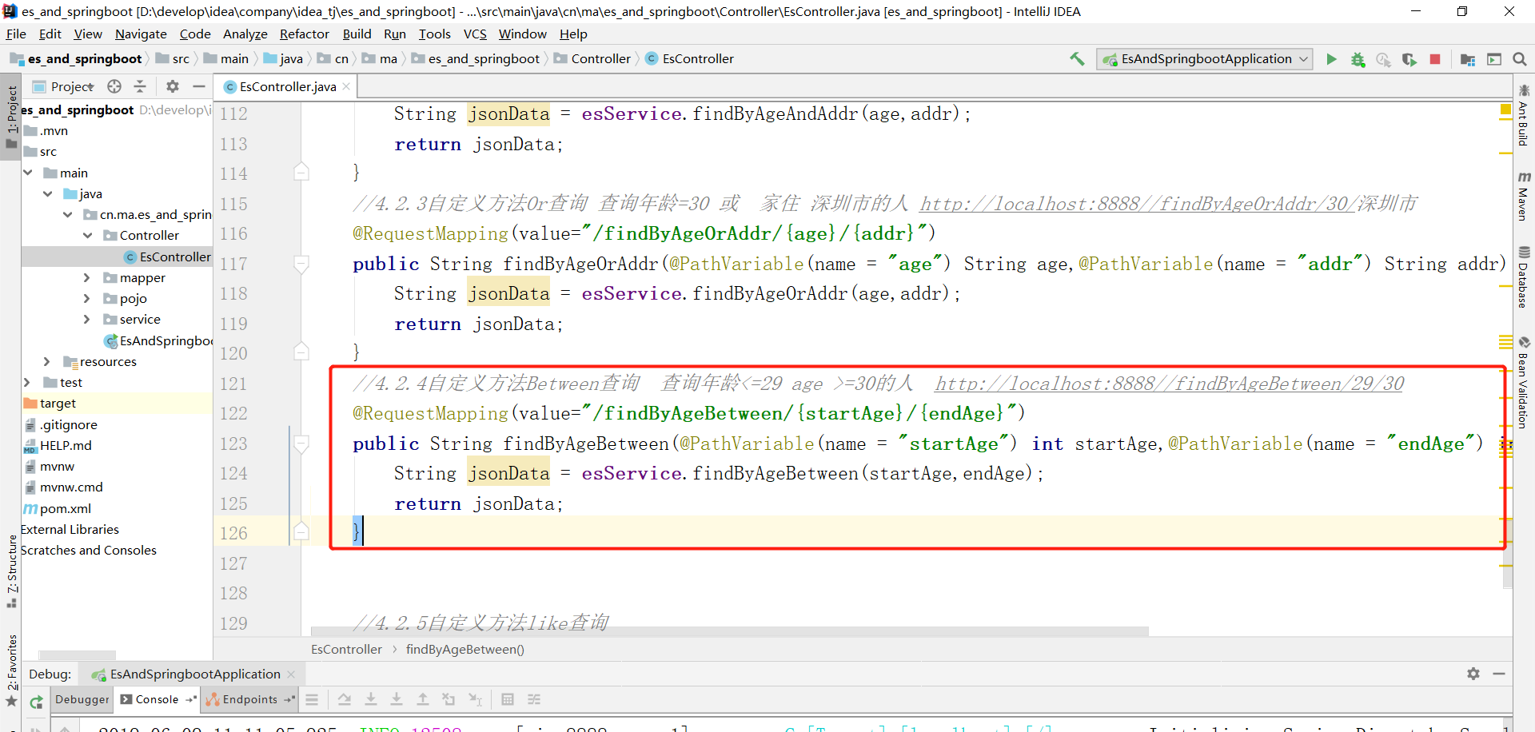Open the findByAgeBetween localhost URL link

pyautogui.click(x=1169, y=384)
